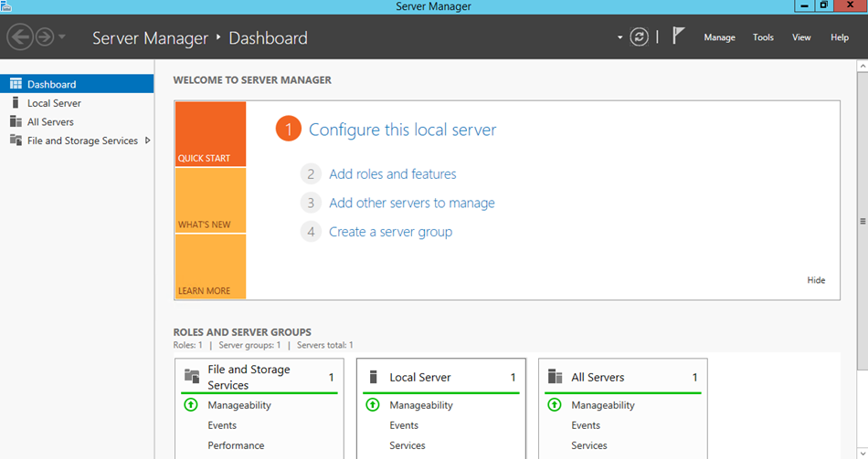The height and width of the screenshot is (459, 868).
Task: Click Add other servers to manage
Action: click(412, 203)
